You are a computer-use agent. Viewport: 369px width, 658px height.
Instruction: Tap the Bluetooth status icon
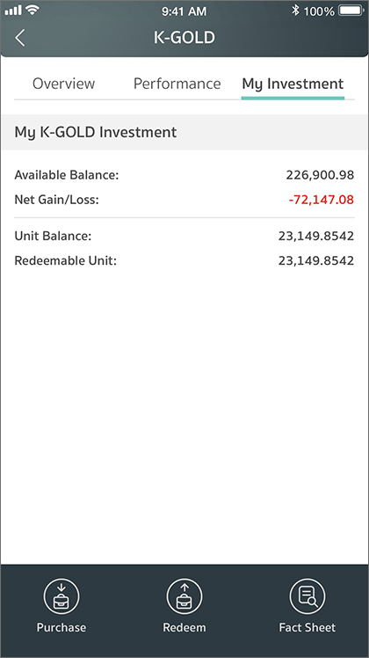[295, 11]
